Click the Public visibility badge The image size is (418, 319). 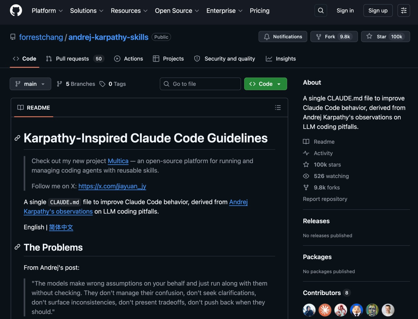coord(161,37)
